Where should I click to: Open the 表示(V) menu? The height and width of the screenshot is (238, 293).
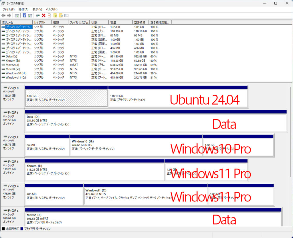[37, 9]
